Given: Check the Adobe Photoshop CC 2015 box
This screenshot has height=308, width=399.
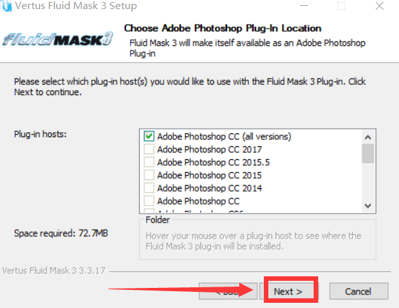Looking at the screenshot, I should coord(149,175).
